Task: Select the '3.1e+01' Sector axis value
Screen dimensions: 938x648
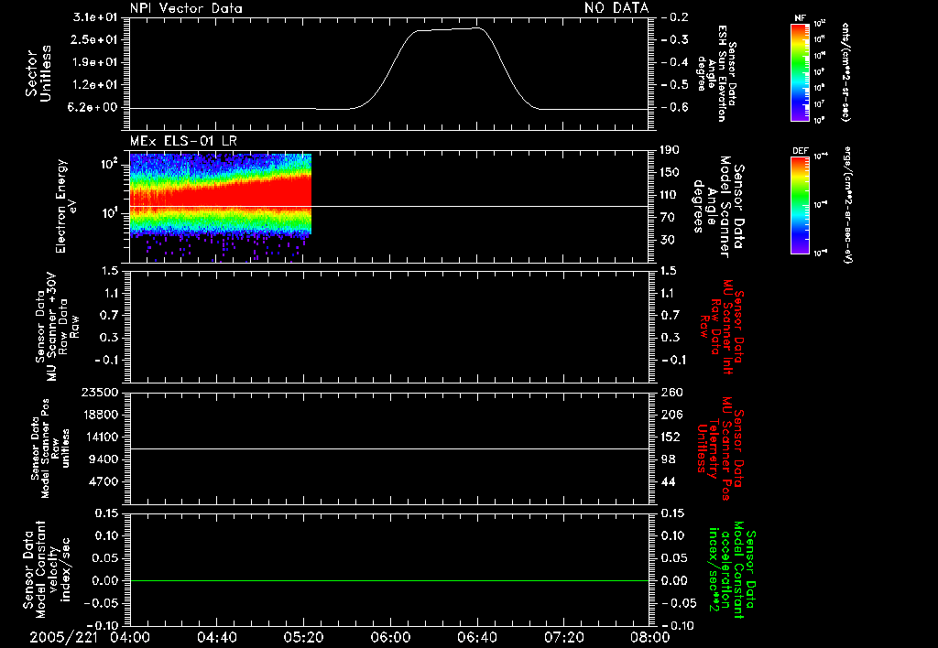Action: [95, 17]
